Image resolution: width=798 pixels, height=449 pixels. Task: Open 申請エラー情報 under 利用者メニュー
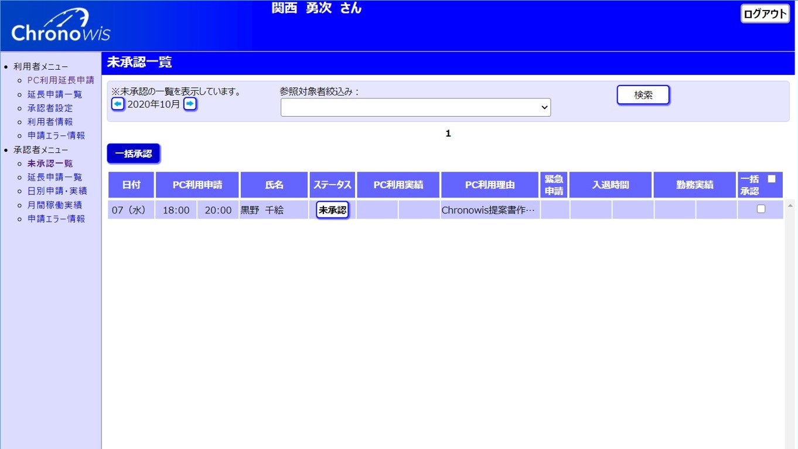tap(56, 135)
